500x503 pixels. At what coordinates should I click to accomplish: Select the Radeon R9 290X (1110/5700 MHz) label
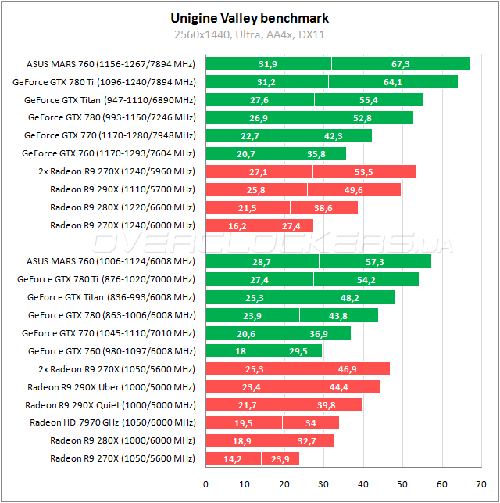tap(122, 189)
